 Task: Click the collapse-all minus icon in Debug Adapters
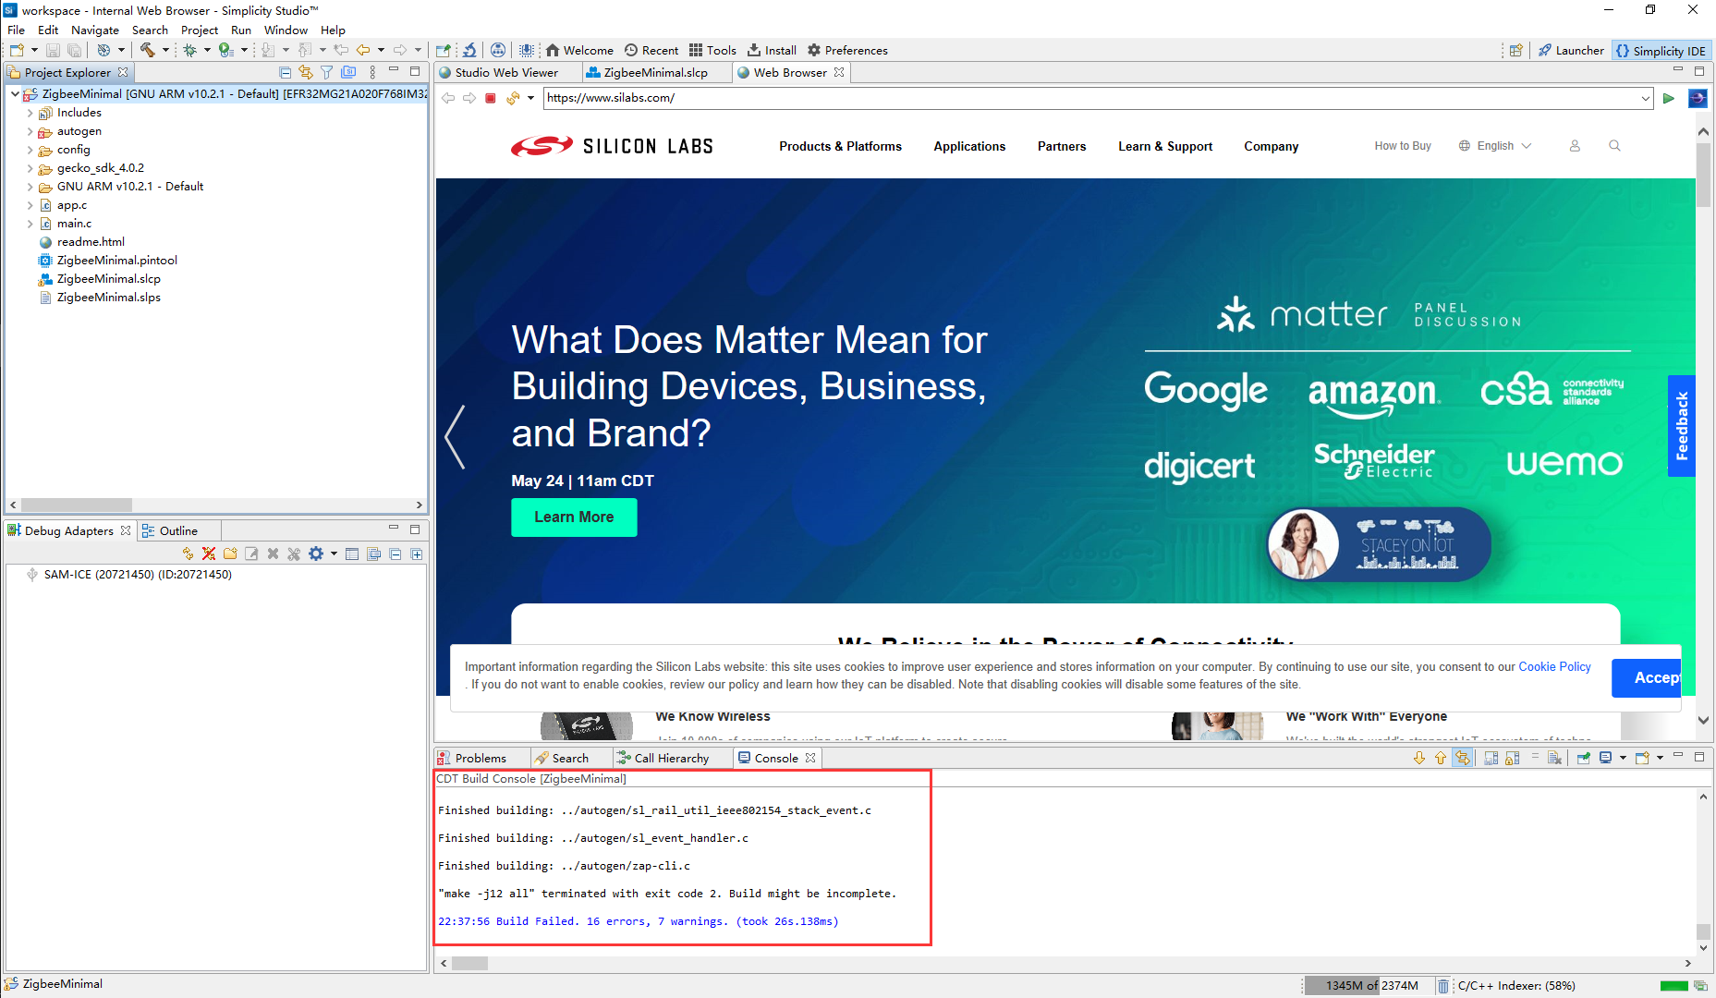[396, 554]
